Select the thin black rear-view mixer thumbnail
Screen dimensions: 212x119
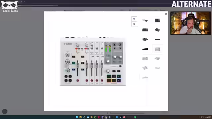click(158, 39)
